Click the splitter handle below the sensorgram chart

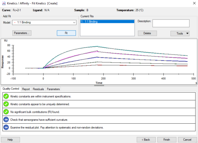(99, 85)
